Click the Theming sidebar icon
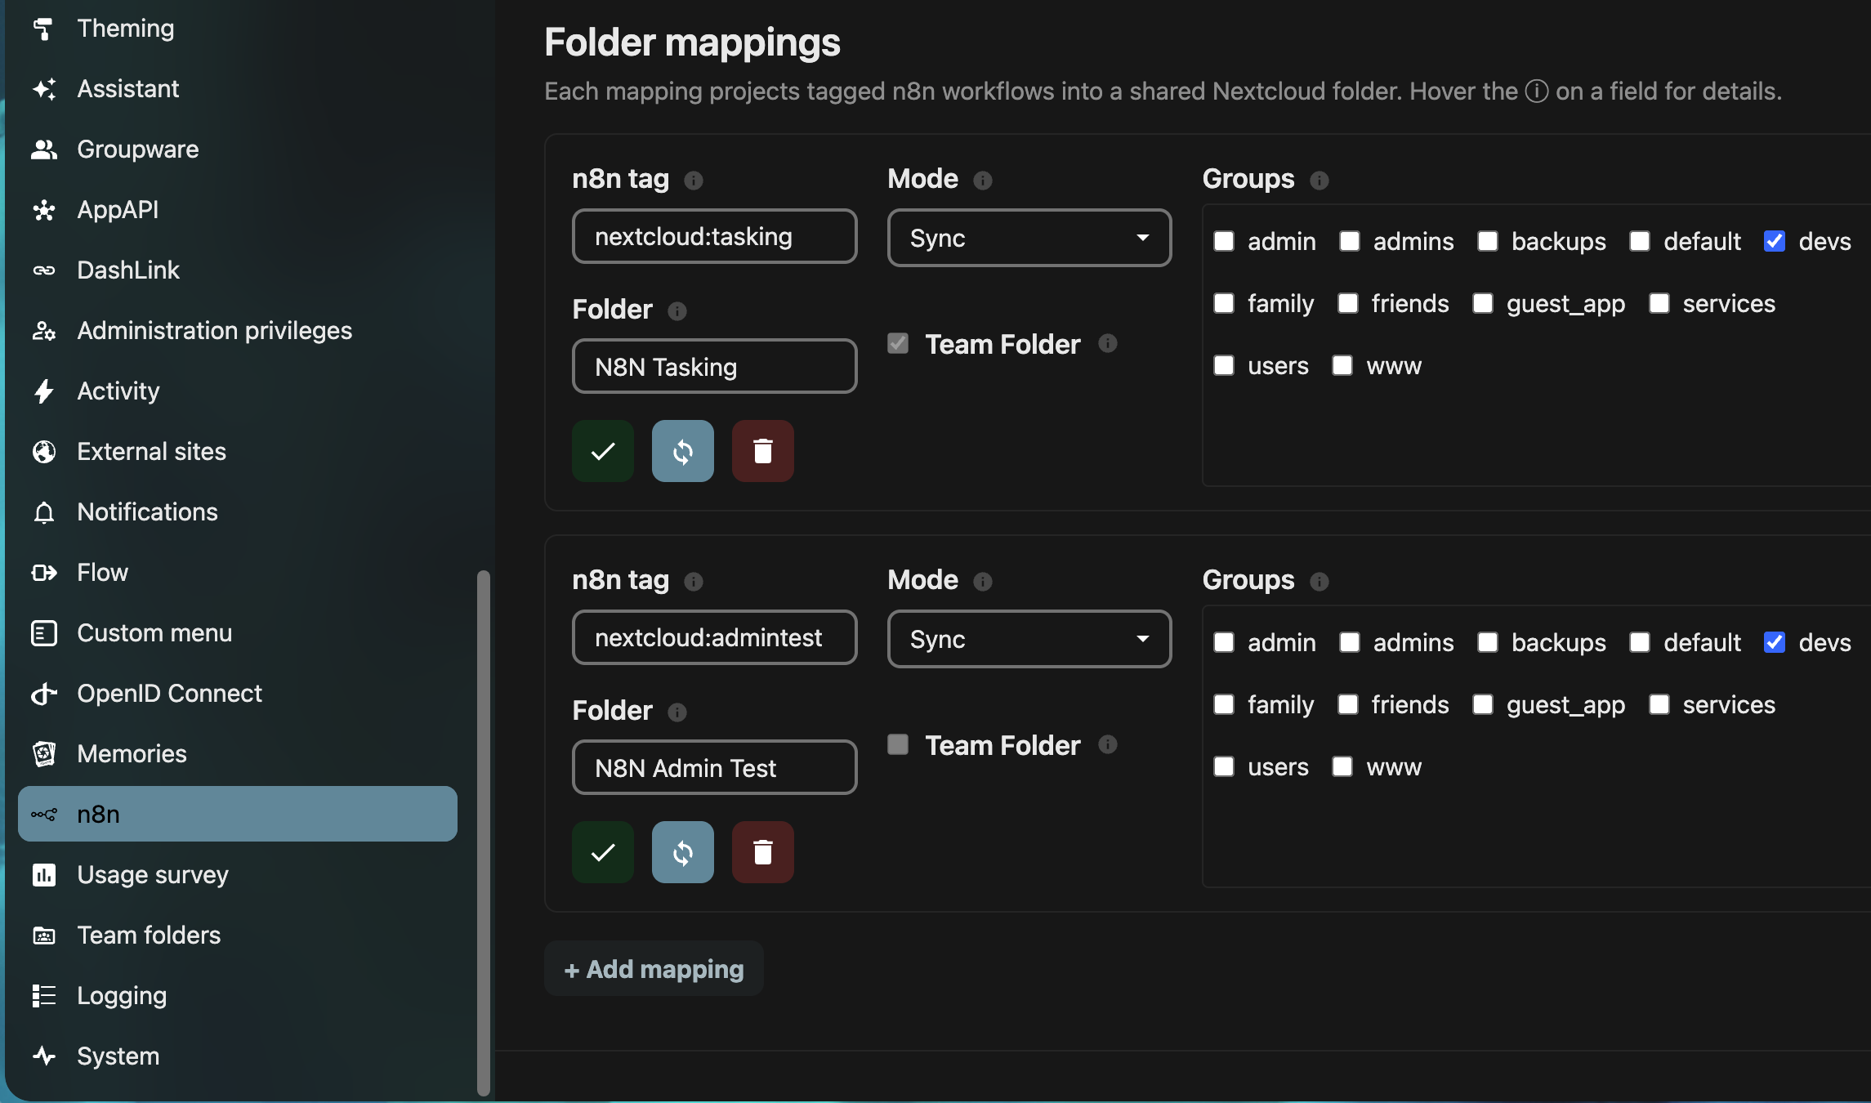Image resolution: width=1871 pixels, height=1103 pixels. (43, 29)
